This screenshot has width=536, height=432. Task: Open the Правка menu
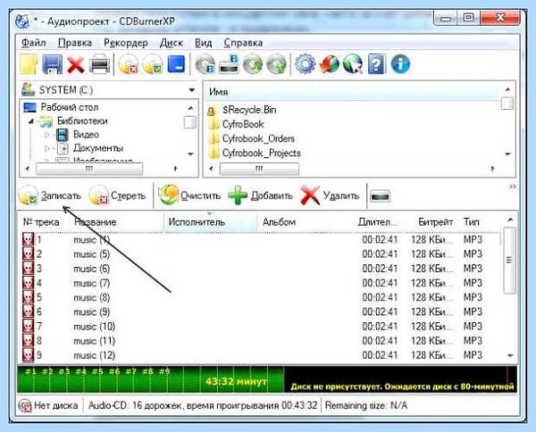point(75,43)
